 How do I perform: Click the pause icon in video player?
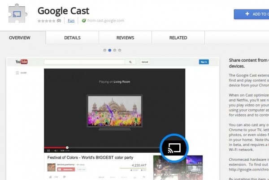click(48, 150)
